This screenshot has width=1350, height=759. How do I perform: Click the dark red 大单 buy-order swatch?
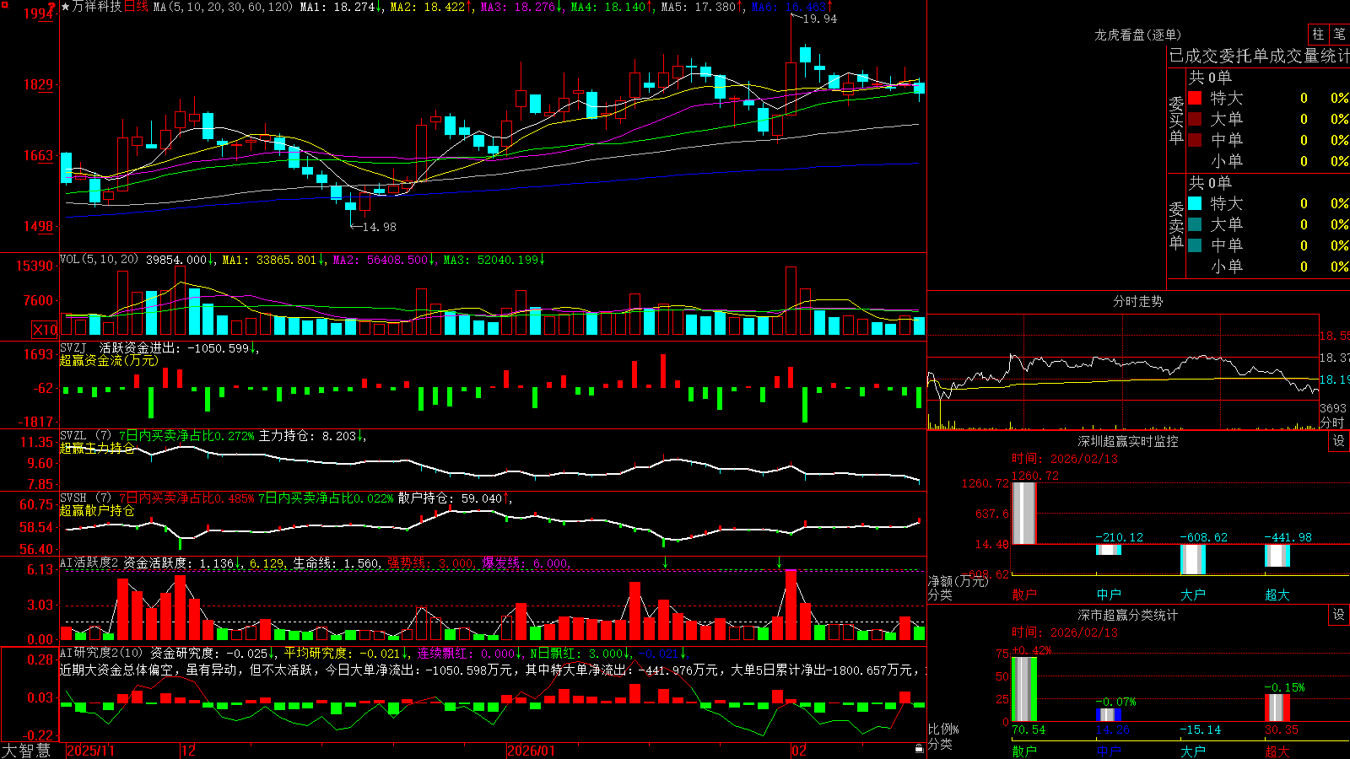(x=1195, y=119)
